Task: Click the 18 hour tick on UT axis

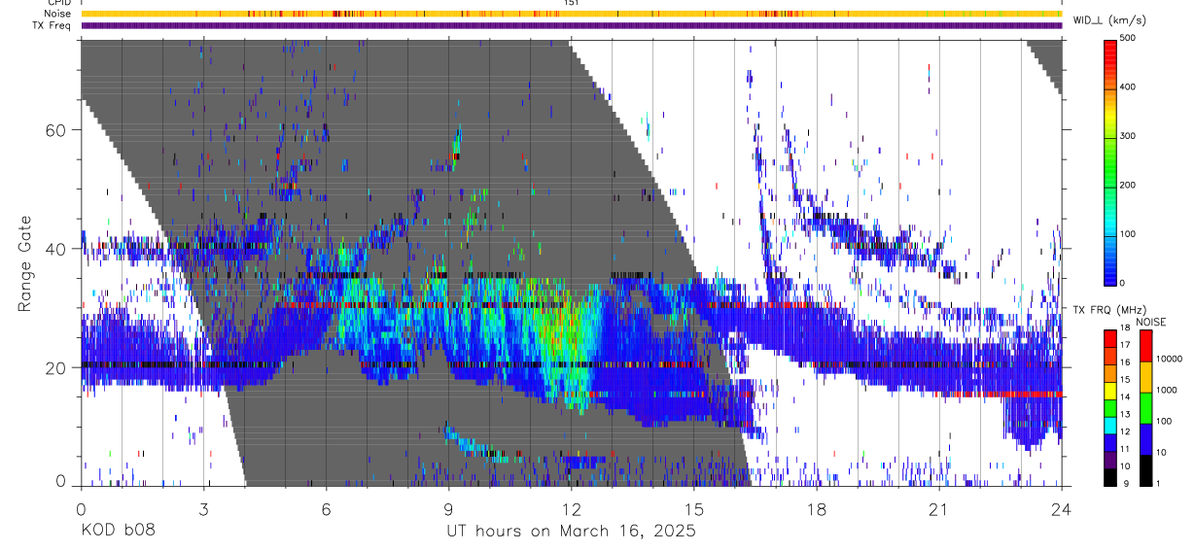Action: 817,508
